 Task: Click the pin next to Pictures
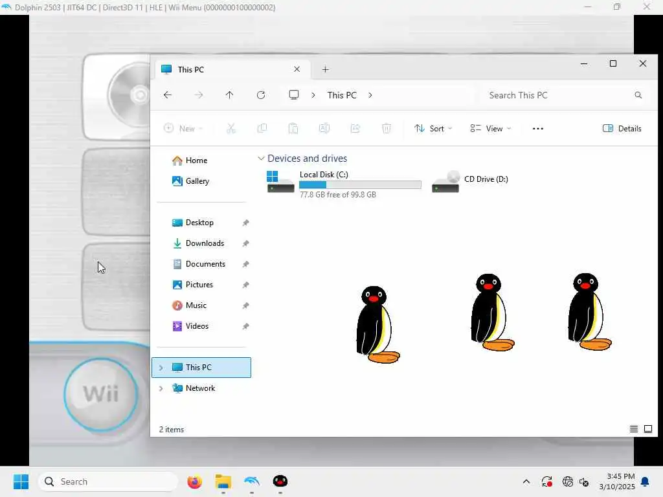coord(245,285)
